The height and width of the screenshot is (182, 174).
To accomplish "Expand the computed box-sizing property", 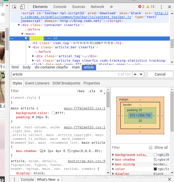I will point(113,164).
